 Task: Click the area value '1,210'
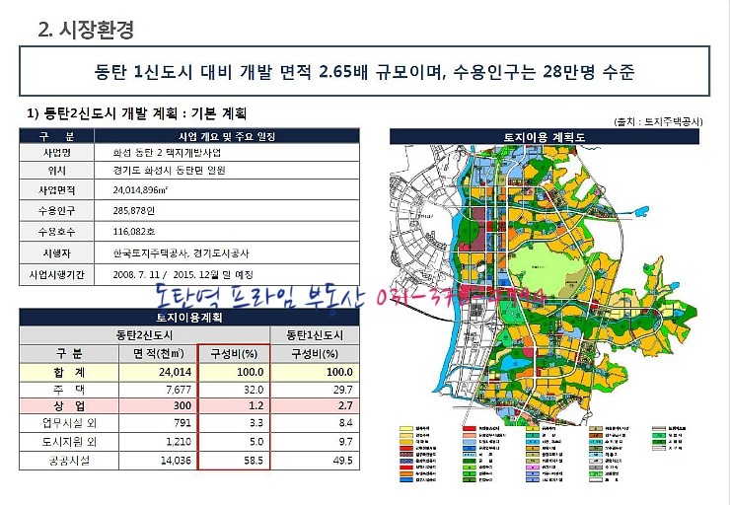(179, 442)
